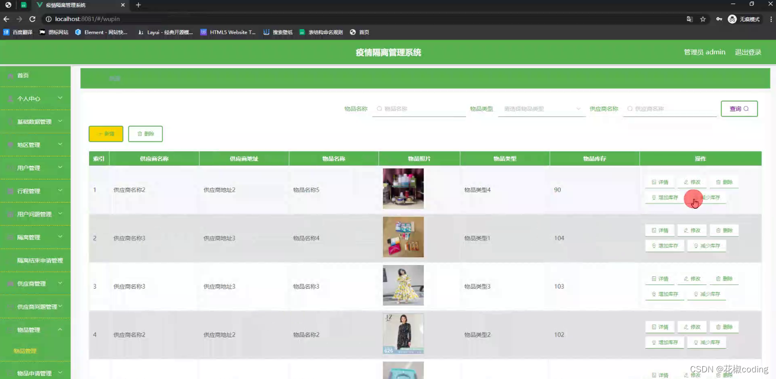776x379 pixels.
Task: Collapse 物品管理 sidebar menu
Action: pyautogui.click(x=35, y=330)
